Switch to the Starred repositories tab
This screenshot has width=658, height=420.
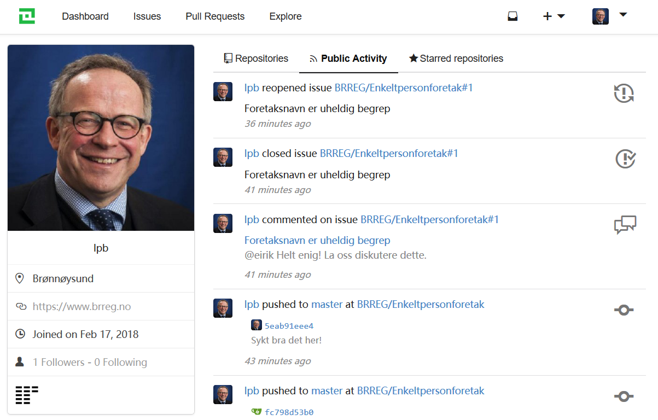tap(456, 59)
